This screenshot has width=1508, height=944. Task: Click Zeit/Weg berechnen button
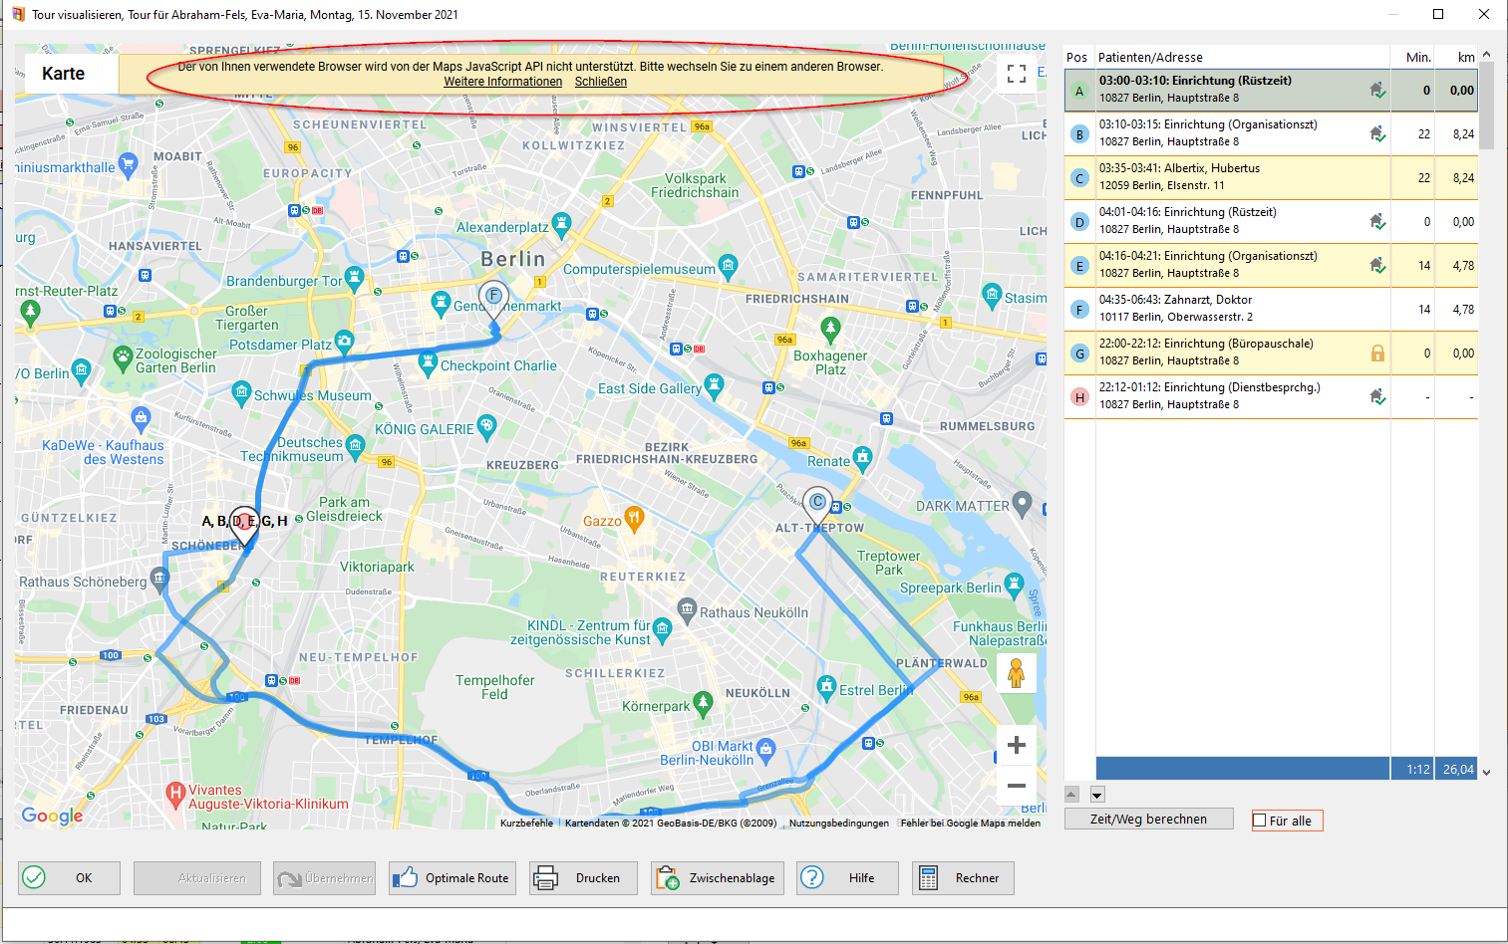click(1148, 820)
